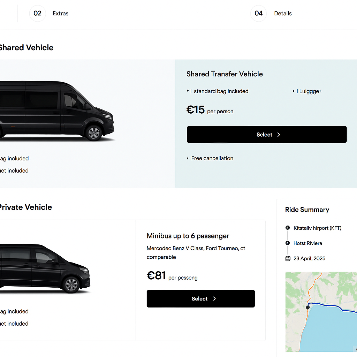Viewport: 357px width, 357px height.
Task: Select the Minibus up to 6 passengers
Action: click(200, 299)
